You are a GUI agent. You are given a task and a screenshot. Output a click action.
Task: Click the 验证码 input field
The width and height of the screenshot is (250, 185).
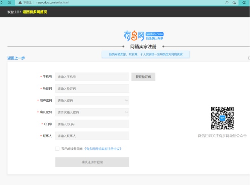click(x=92, y=89)
